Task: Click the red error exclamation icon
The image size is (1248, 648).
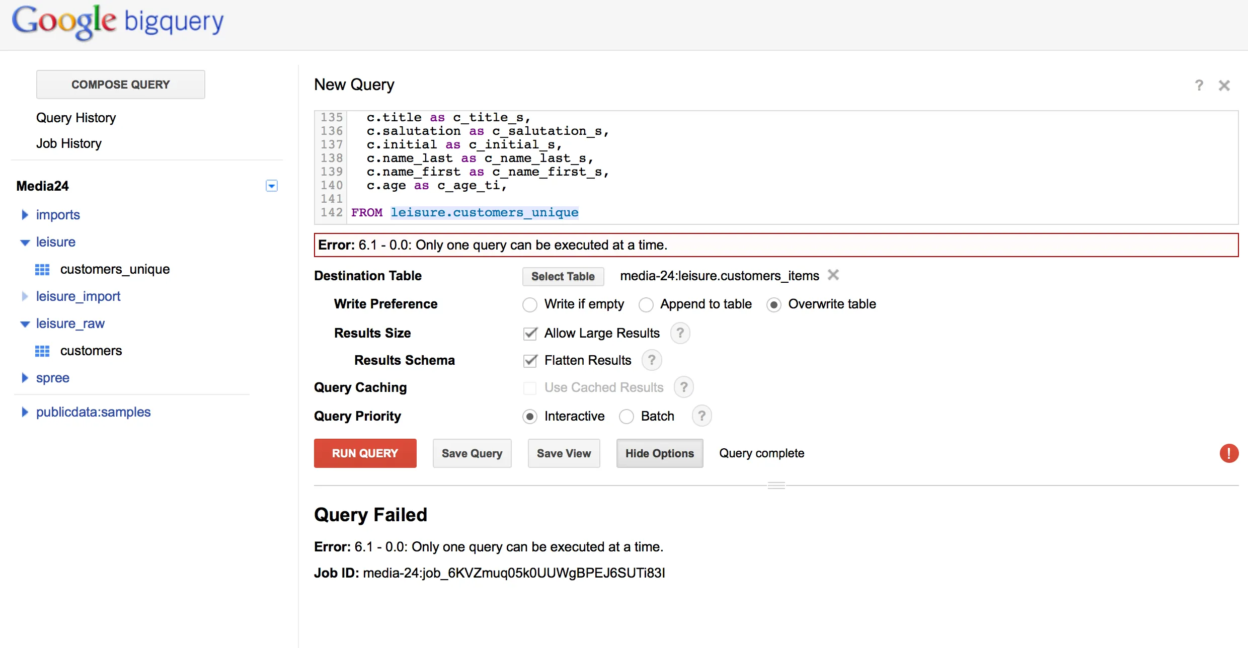Action: coord(1229,453)
